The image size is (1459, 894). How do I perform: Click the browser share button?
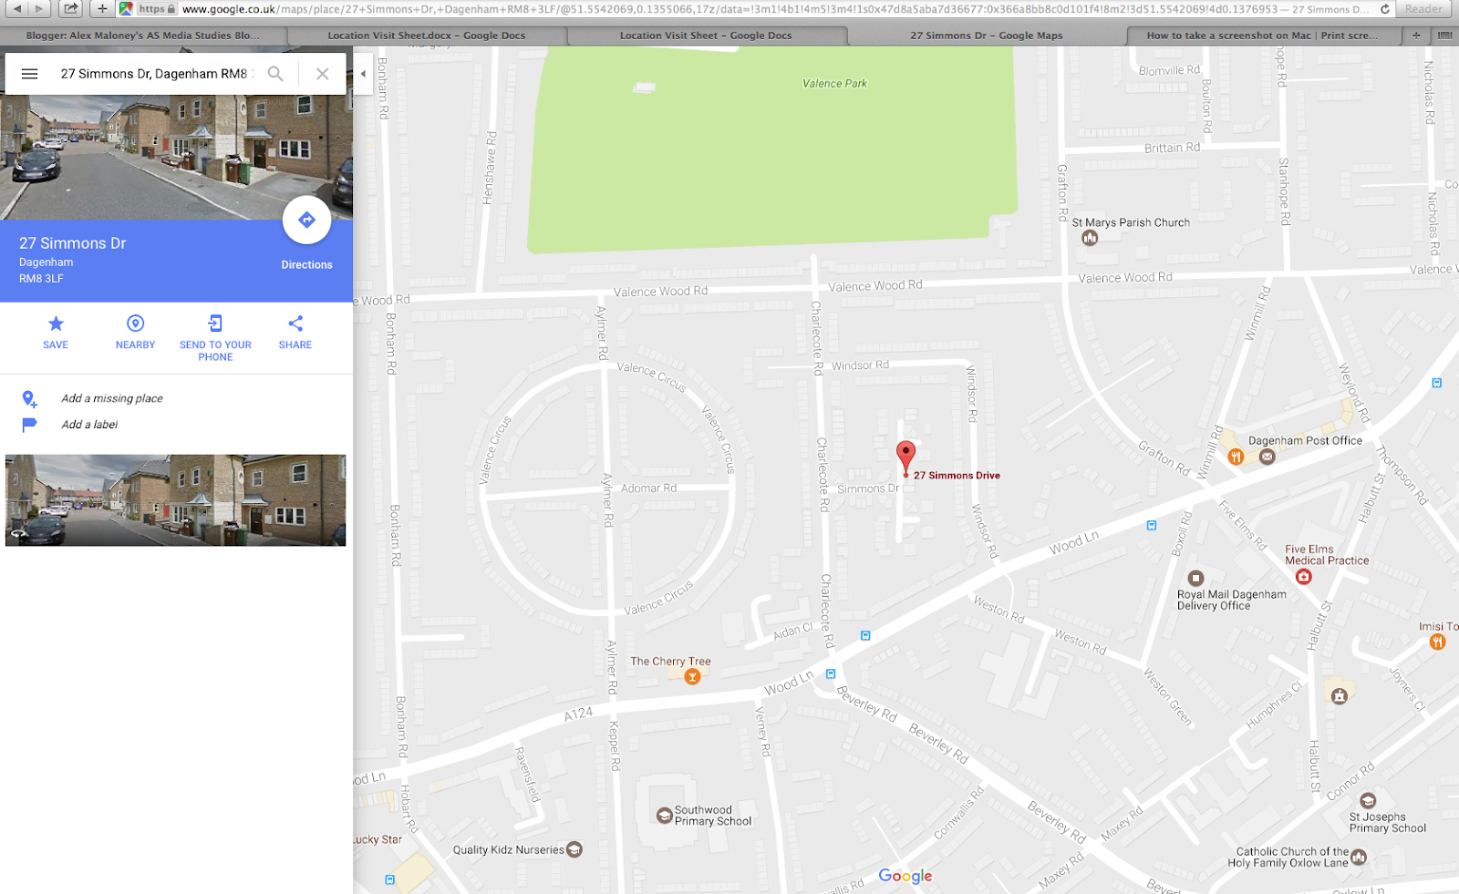pyautogui.click(x=71, y=8)
